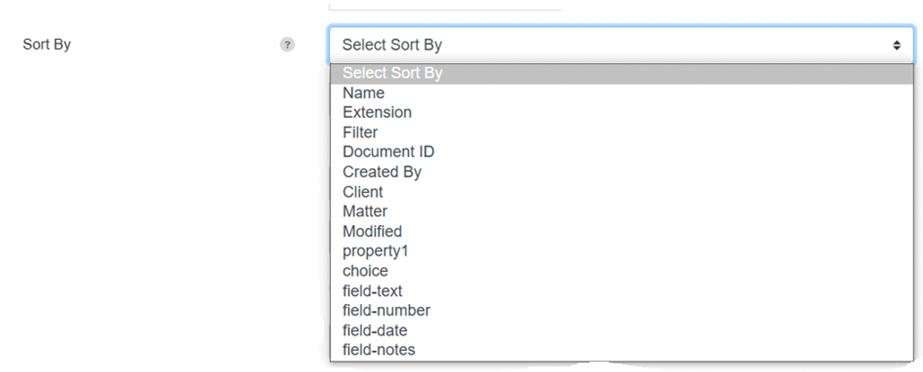This screenshot has height=372, width=923.
Task: Click the Select Sort By combo box
Action: click(x=621, y=45)
